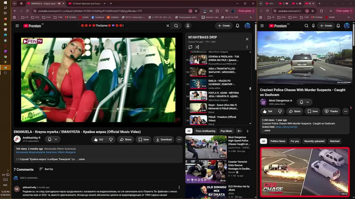Open notifications bell in the left window header
The height and width of the screenshot is (199, 355).
tap(237, 26)
